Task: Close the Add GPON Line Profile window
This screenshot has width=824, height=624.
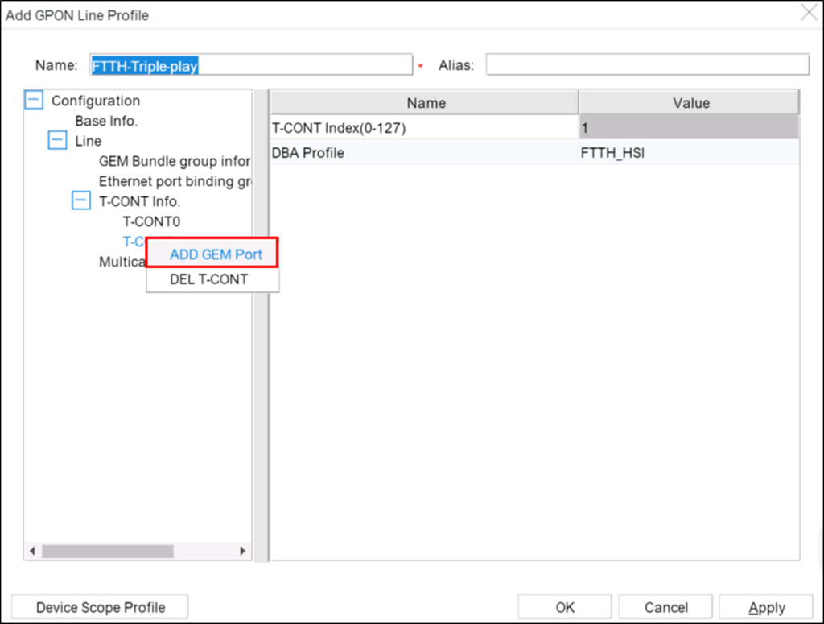Action: 809,13
